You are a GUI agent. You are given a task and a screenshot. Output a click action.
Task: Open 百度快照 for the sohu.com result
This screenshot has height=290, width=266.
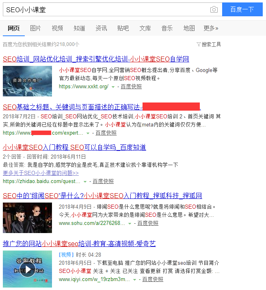click(148, 223)
